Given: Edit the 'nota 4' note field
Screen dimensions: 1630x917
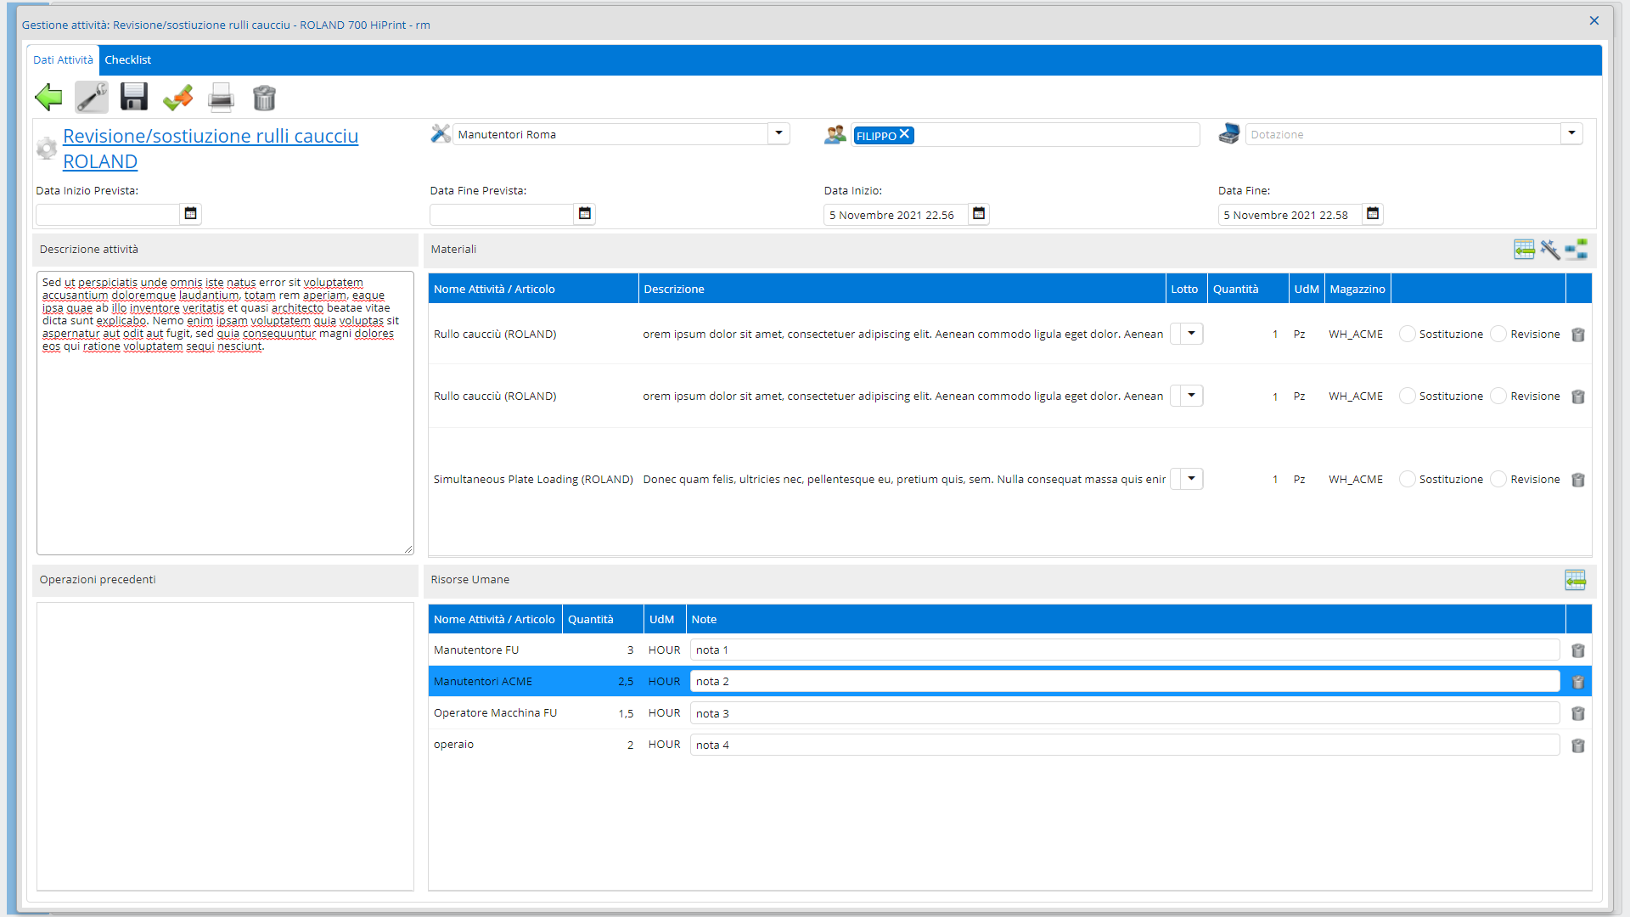Looking at the screenshot, I should (x=1125, y=745).
